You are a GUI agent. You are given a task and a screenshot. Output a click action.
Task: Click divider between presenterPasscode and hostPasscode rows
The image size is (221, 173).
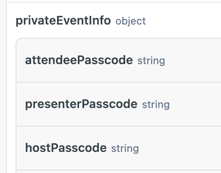pyautogui.click(x=119, y=126)
